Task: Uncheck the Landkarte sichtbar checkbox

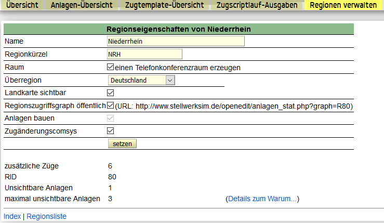Action: point(110,93)
